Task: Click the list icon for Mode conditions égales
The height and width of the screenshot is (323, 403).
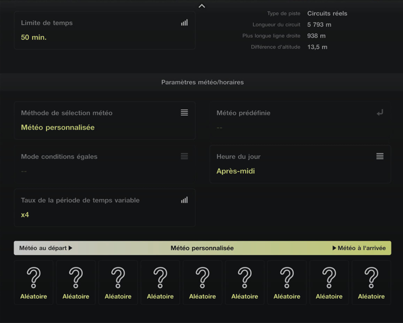Action: coord(184,156)
